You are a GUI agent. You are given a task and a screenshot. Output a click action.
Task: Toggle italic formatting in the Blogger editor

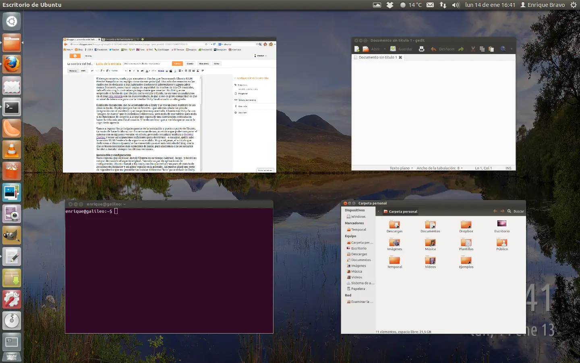(134, 71)
